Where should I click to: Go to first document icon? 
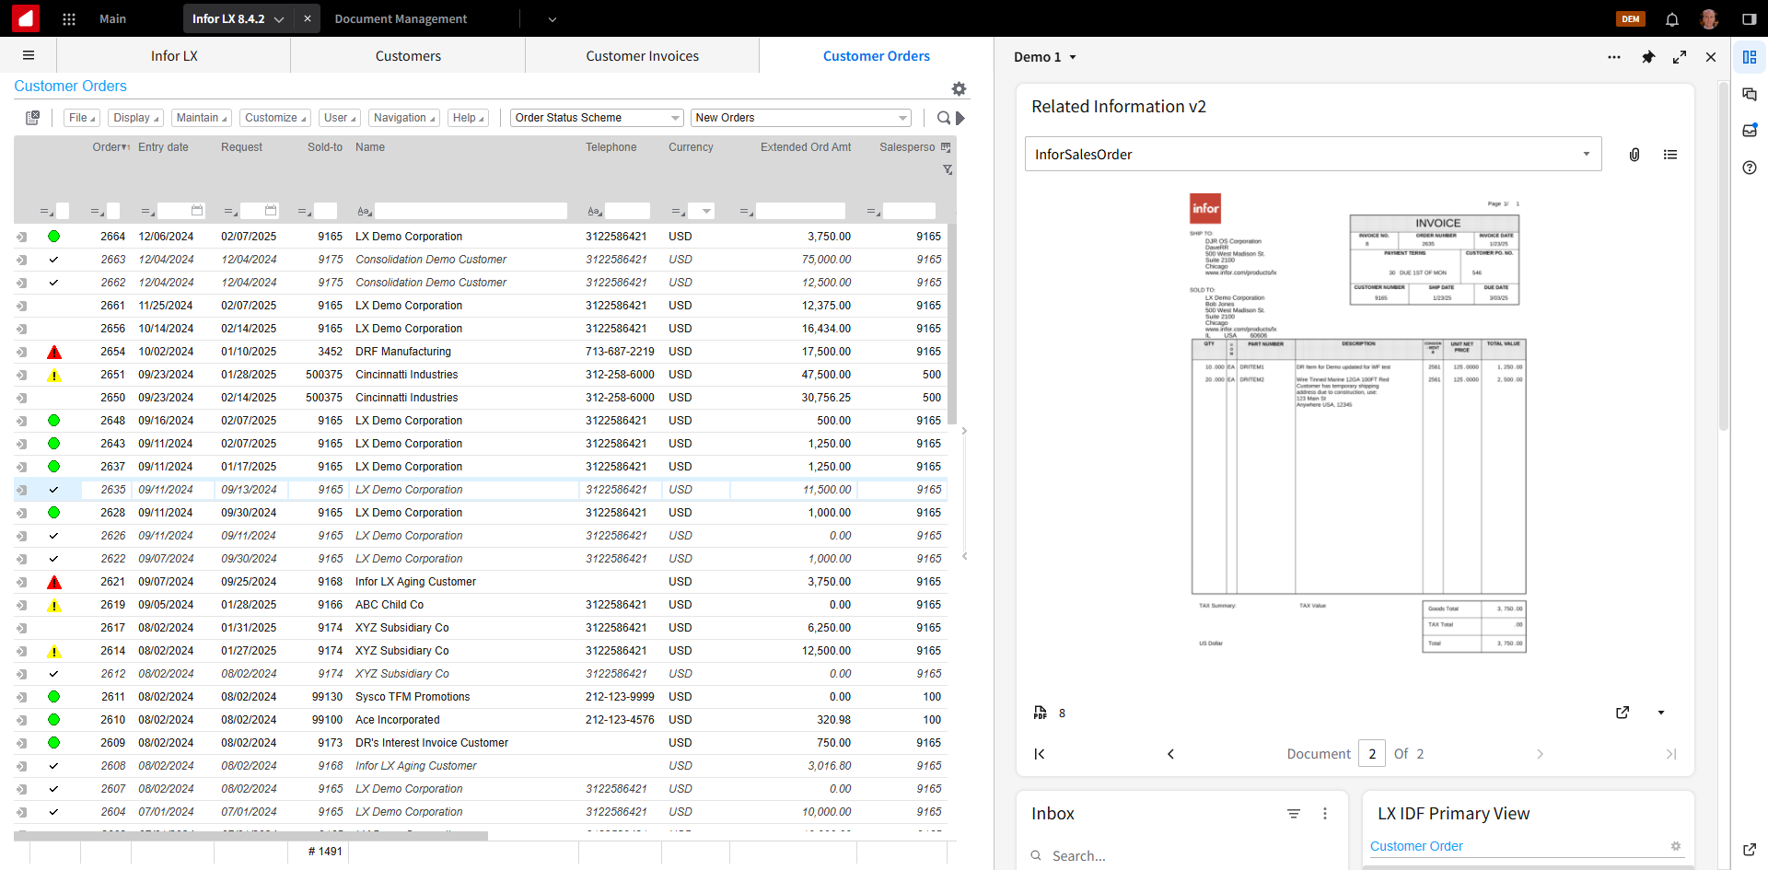coord(1040,754)
